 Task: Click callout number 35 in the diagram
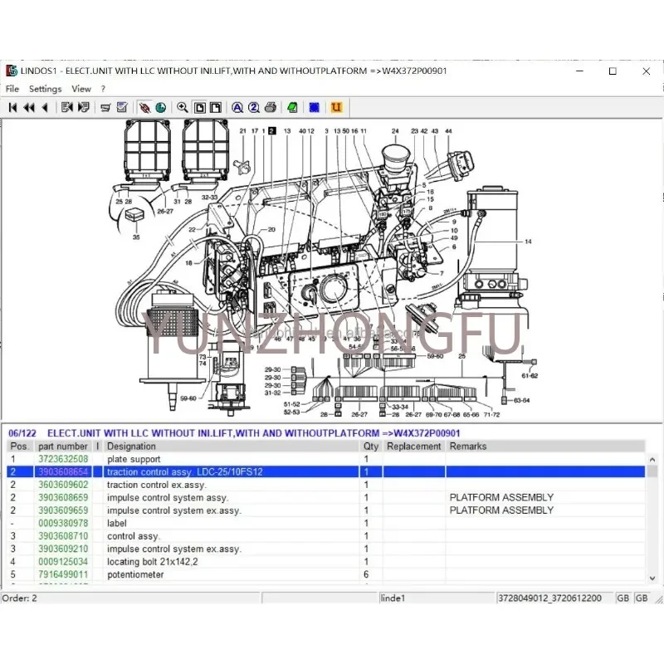(136, 237)
